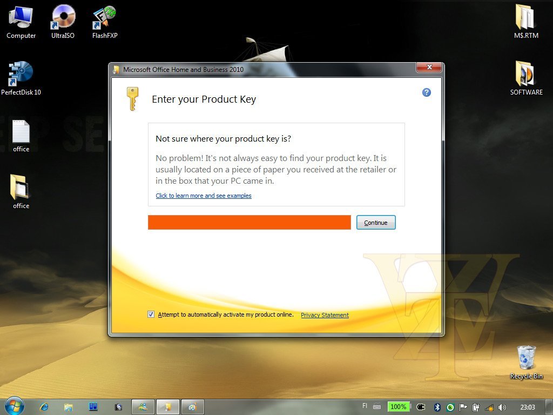
Task: Click the volume speaker tray icon
Action: (502, 407)
